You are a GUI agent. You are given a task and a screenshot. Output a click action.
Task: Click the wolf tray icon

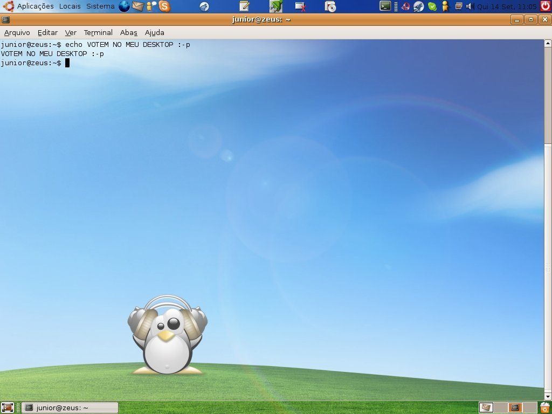(x=418, y=6)
